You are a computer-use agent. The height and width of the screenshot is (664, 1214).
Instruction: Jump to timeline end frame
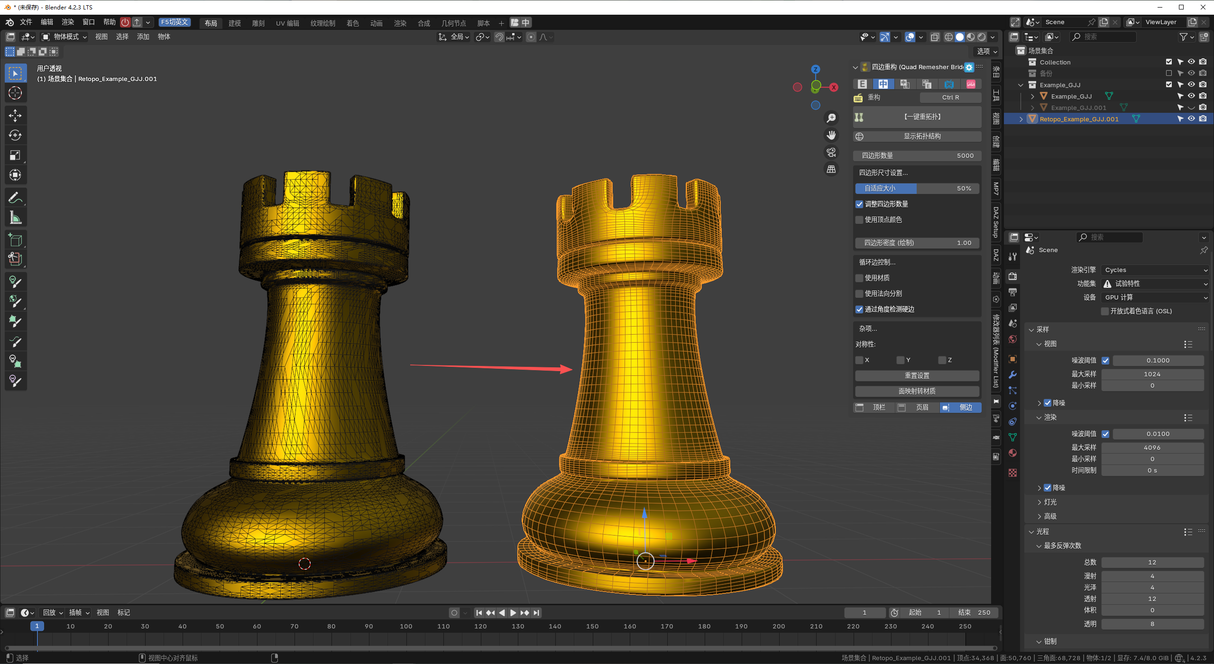coord(536,613)
